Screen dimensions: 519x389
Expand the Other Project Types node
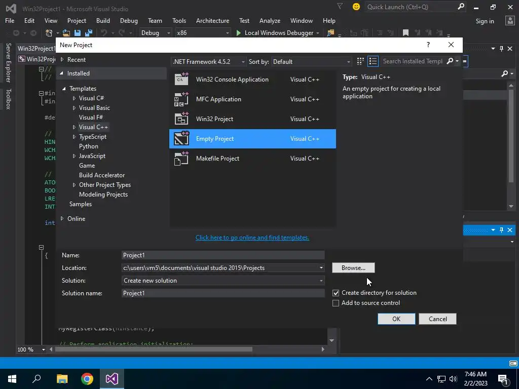click(x=74, y=185)
